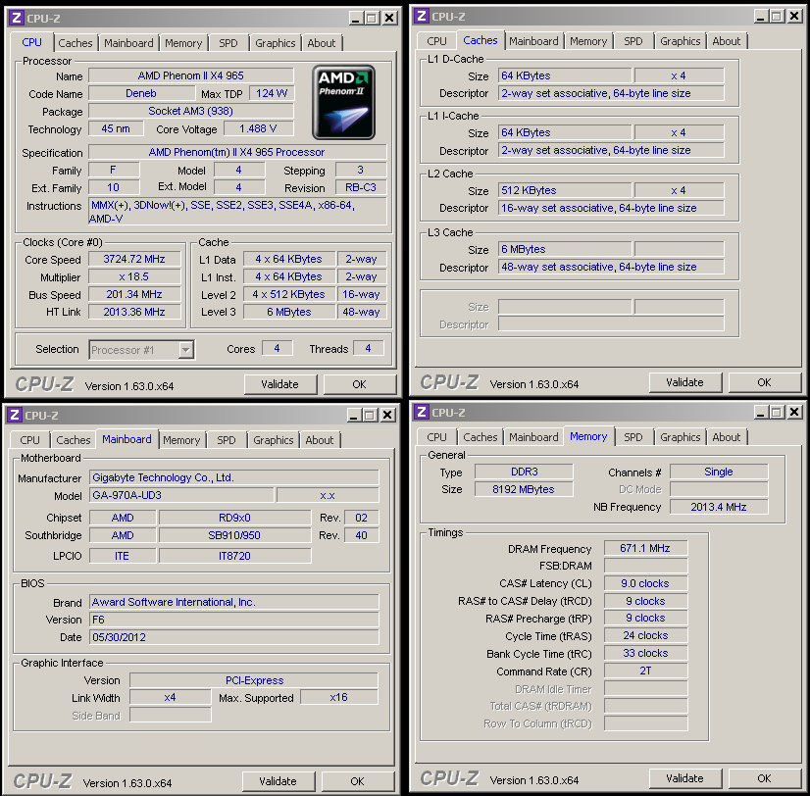Click the CPU-Z title icon in the CPU window
Screen dimensions: 810x796
[16, 18]
